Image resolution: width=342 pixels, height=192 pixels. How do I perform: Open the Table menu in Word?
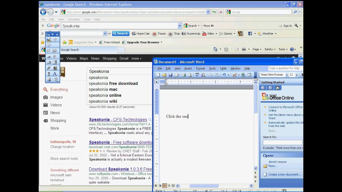[x=223, y=69]
